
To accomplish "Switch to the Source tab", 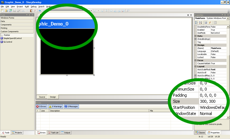I will pos(42,97).
